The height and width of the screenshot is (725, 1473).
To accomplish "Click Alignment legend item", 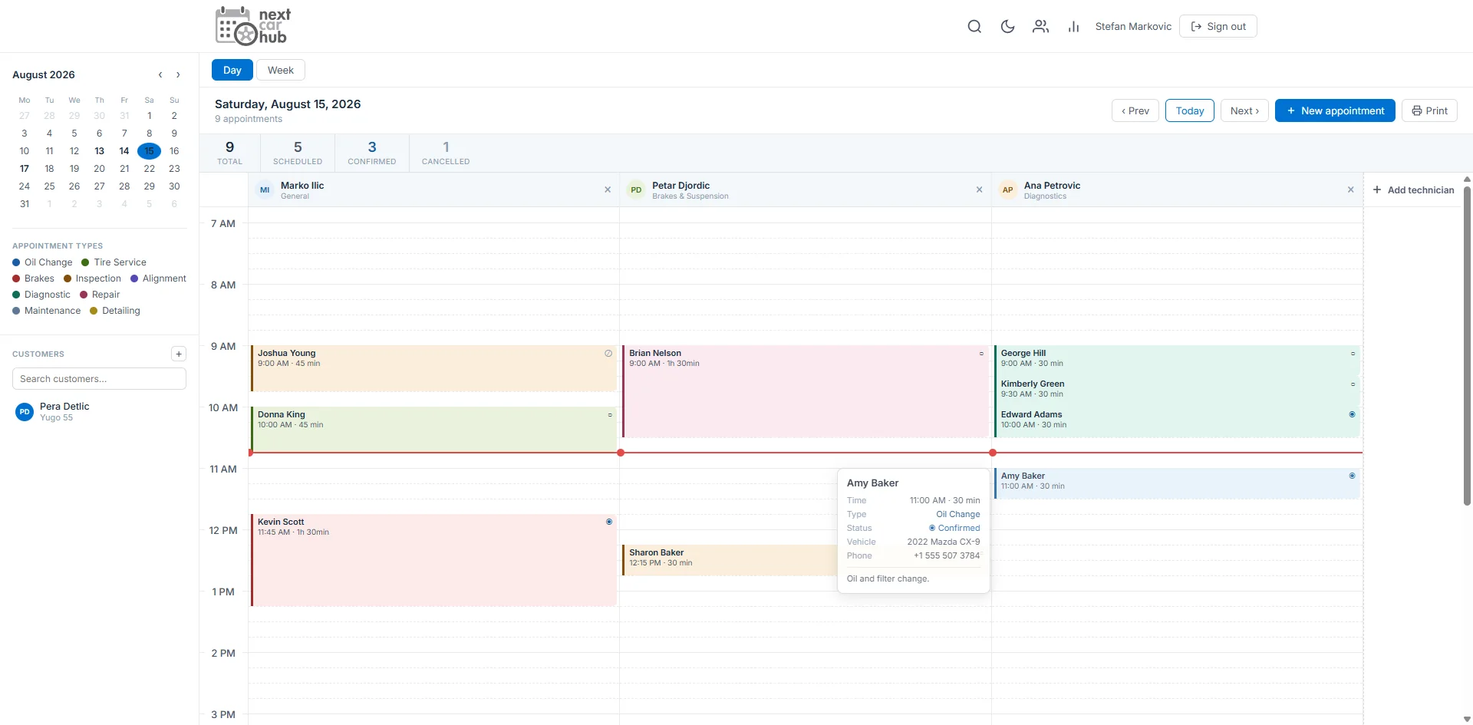I will [158, 278].
